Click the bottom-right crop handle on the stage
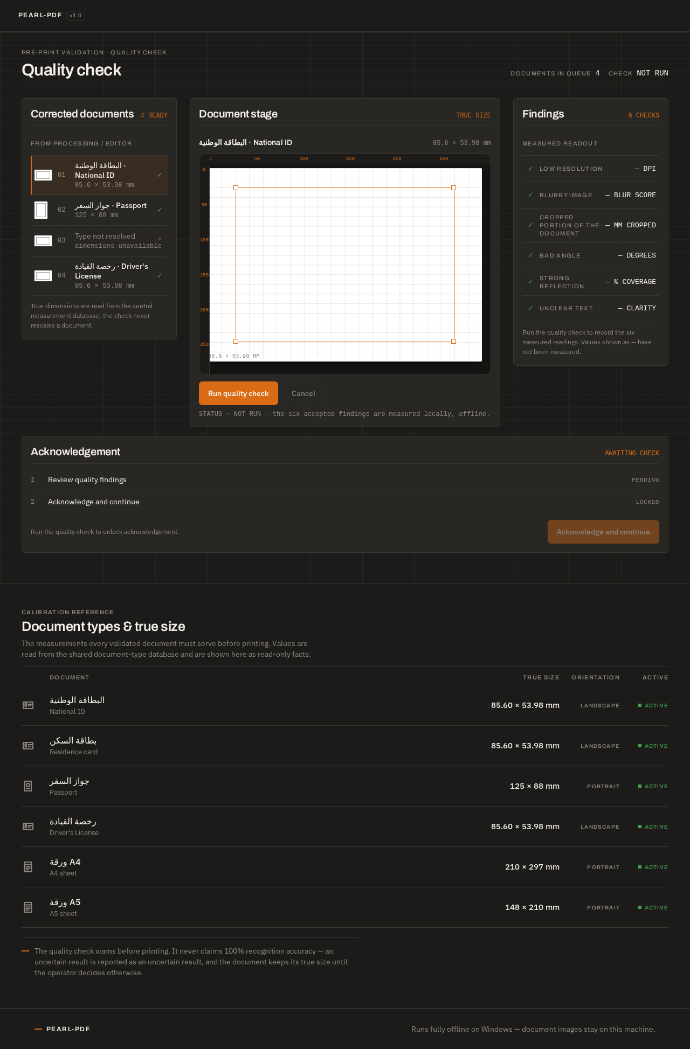 click(453, 341)
